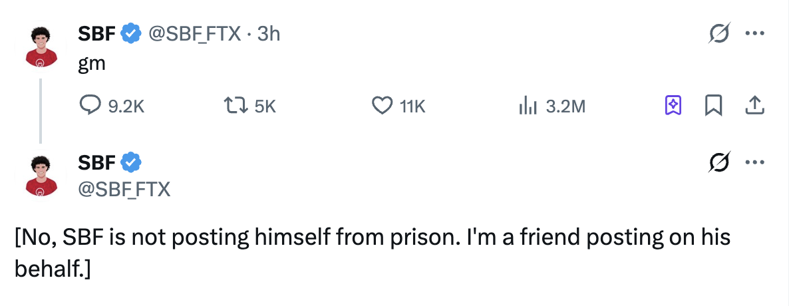Click the verified badge on the reply post

130,161
